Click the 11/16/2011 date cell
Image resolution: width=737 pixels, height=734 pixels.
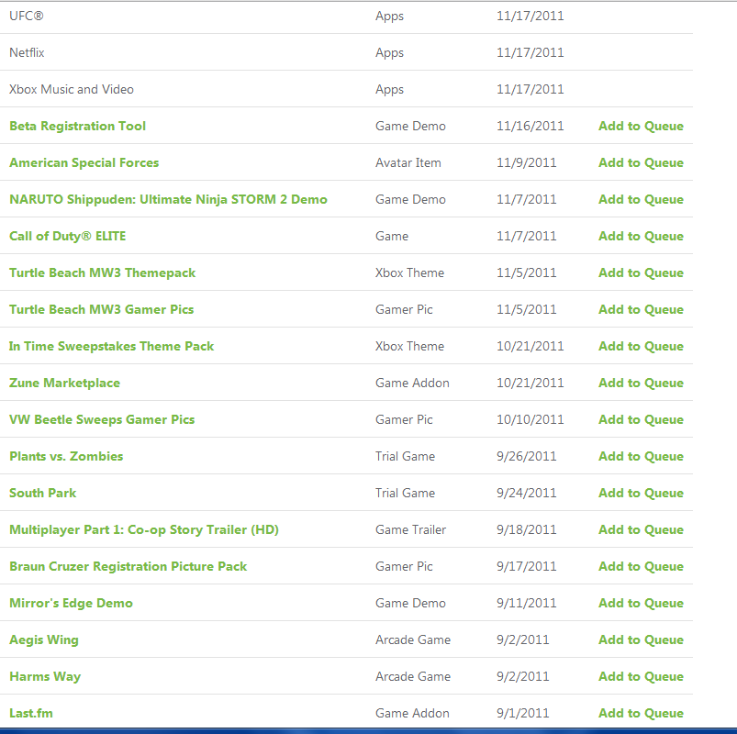pos(530,126)
